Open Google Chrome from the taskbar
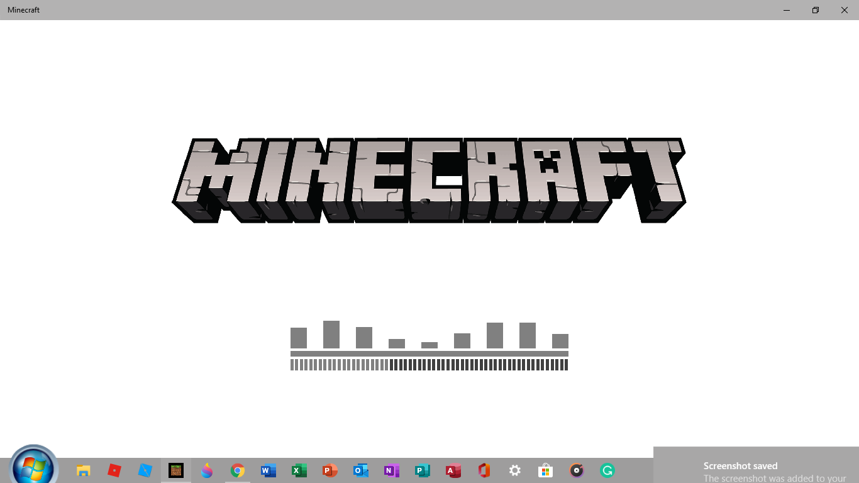Screen dimensions: 859x483 pos(237,470)
